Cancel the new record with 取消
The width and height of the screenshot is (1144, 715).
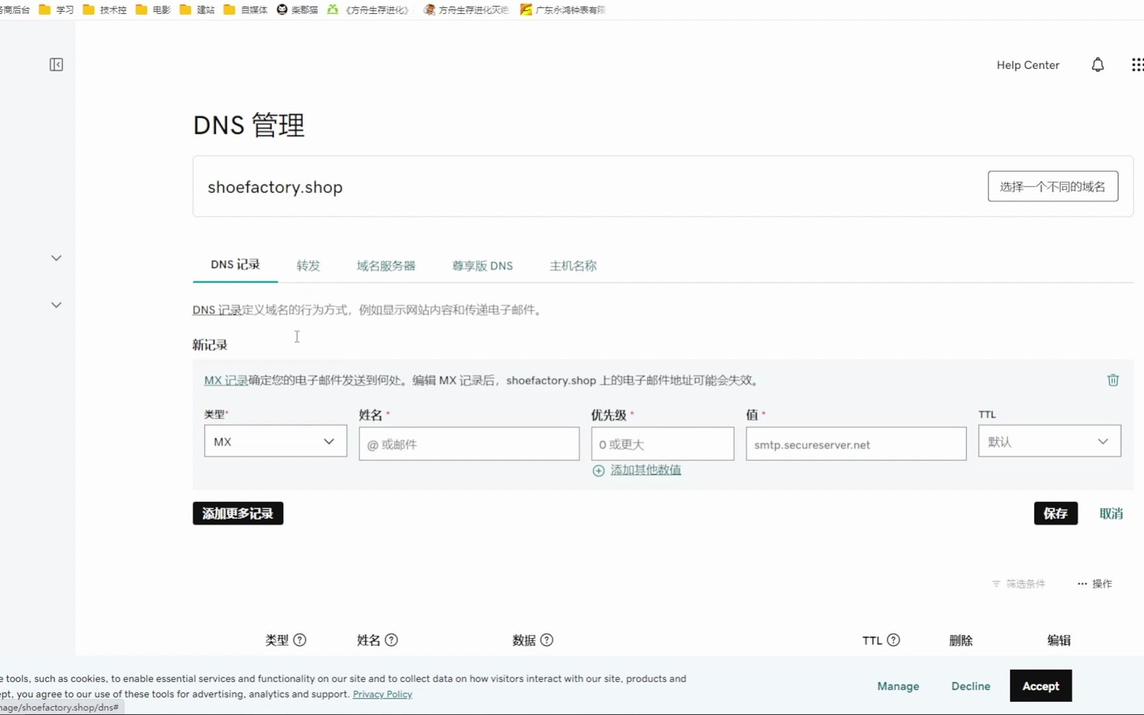click(x=1111, y=514)
